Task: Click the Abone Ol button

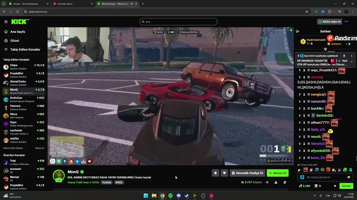Action: [278, 173]
